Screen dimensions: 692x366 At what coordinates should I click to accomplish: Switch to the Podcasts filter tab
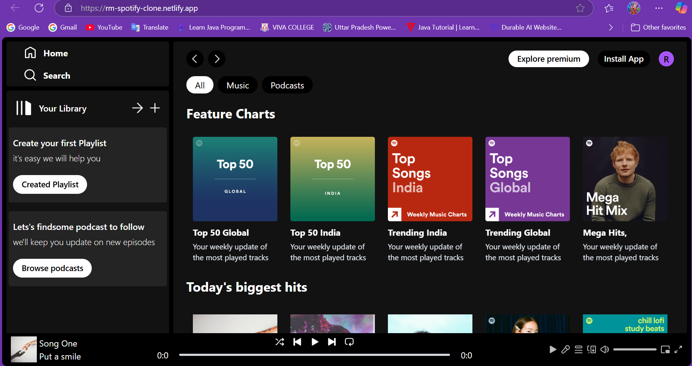pyautogui.click(x=287, y=85)
